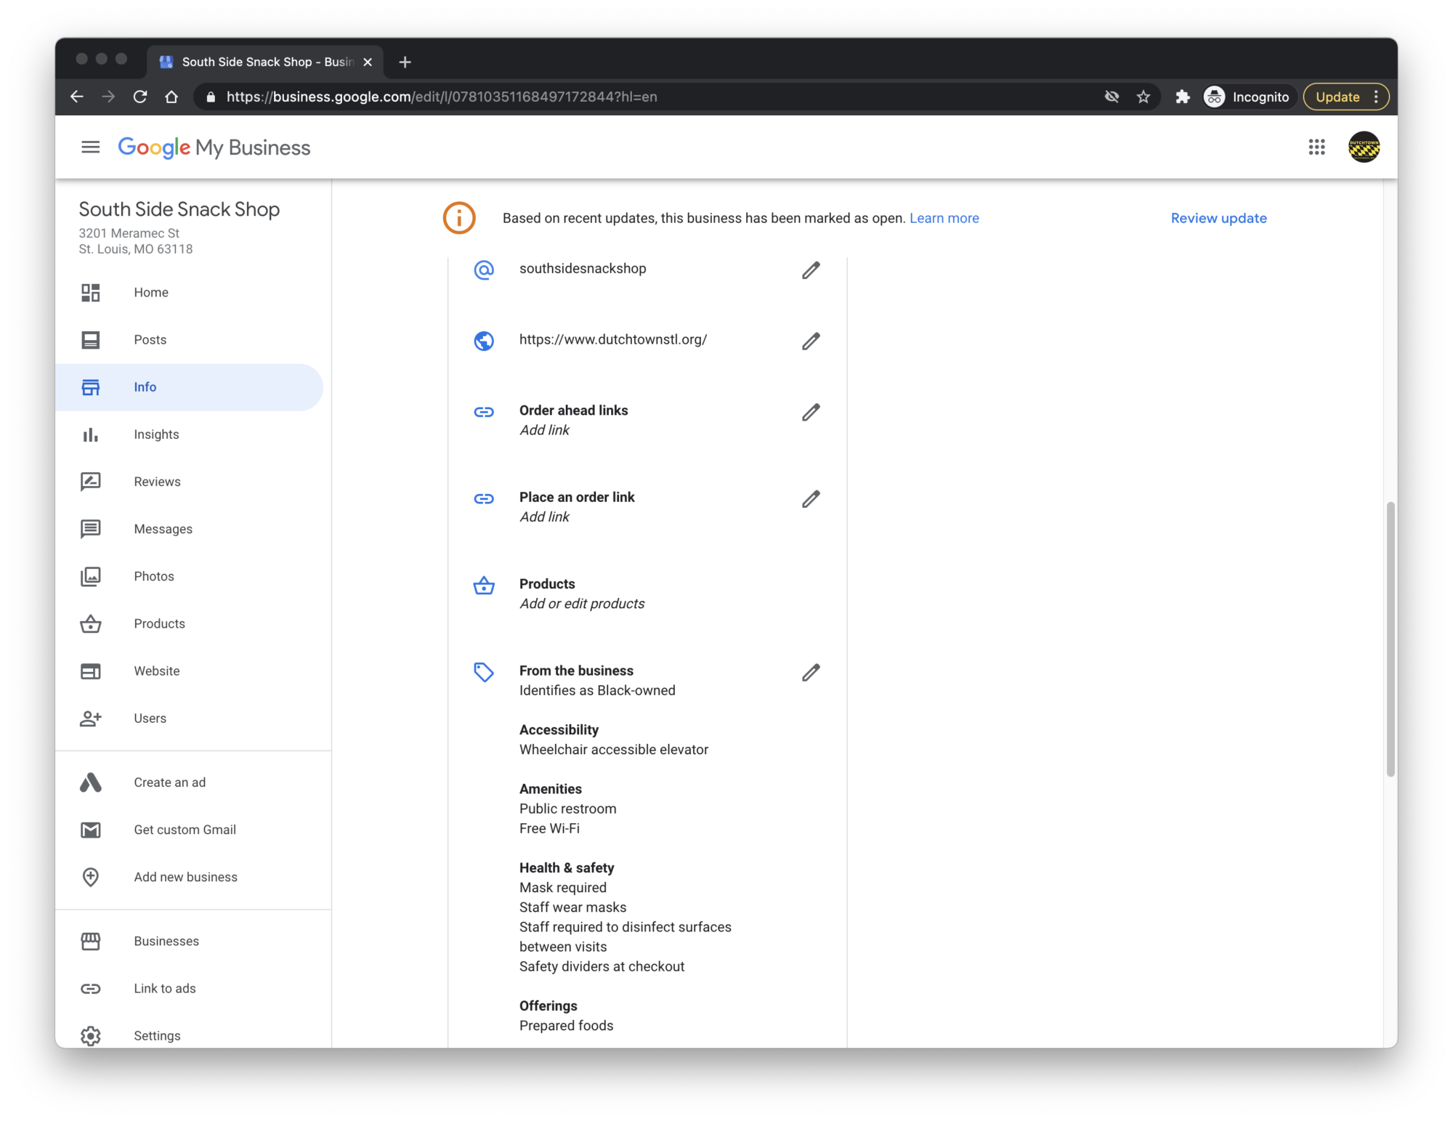Open Photos in sidebar

[189, 576]
